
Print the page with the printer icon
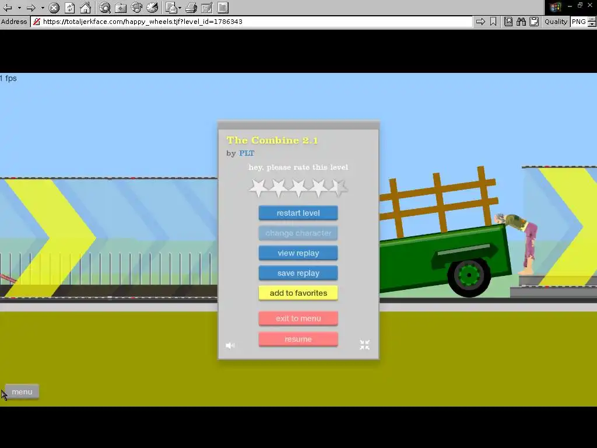(191, 8)
